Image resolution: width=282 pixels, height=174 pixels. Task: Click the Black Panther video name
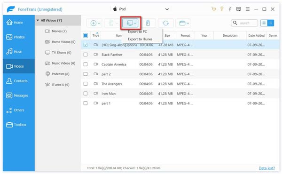(x=112, y=55)
